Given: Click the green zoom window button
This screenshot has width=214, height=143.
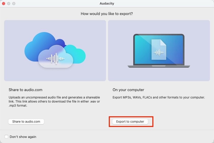Looking at the screenshot, I should pos(14,4).
